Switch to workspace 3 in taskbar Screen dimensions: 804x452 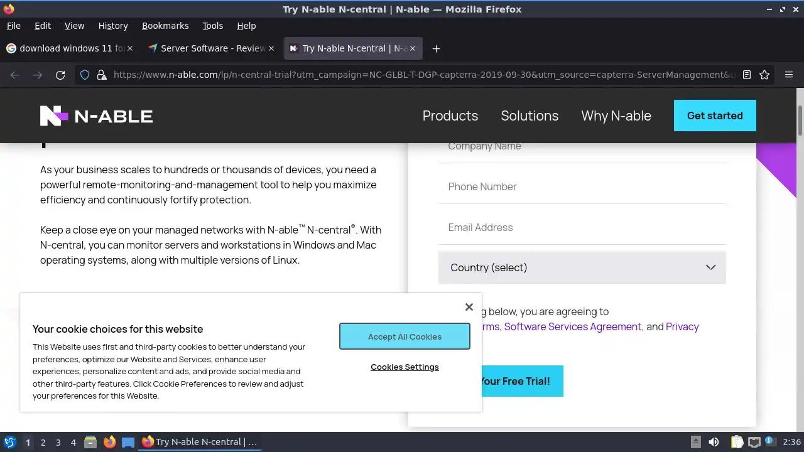pos(58,442)
